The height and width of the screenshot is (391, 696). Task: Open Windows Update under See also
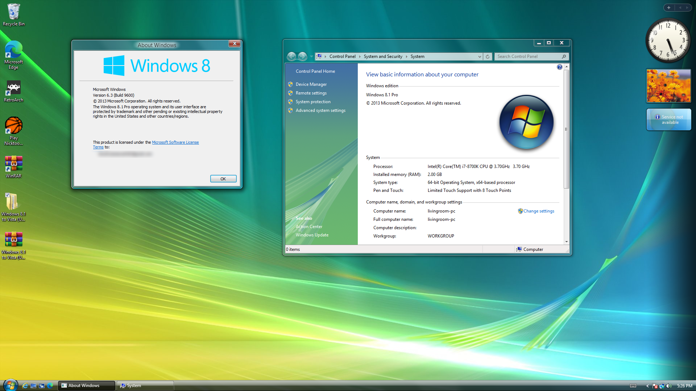click(x=312, y=235)
